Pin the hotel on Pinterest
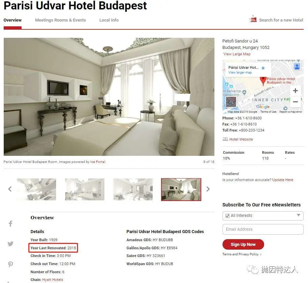 tap(10, 264)
